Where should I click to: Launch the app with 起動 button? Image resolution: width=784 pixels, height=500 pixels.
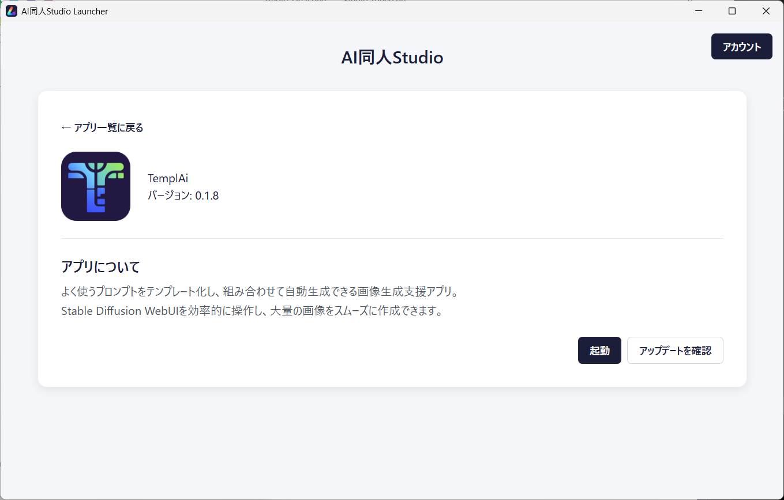[x=599, y=351]
